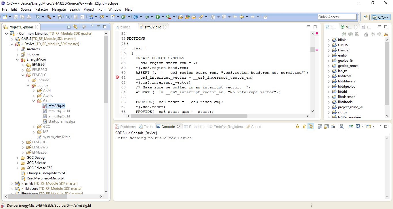Toggle Scroll Lock in Console
The image size is (393, 209).
tap(327, 126)
